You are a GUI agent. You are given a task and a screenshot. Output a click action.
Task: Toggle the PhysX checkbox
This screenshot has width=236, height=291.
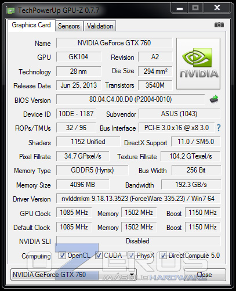[x=131, y=256]
